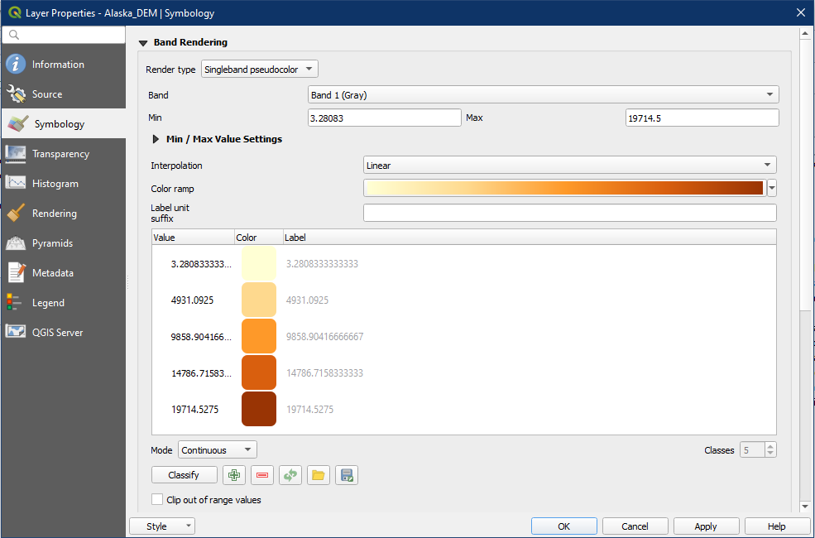Click the invert color ramp icon
815x538 pixels.
pyautogui.click(x=290, y=475)
